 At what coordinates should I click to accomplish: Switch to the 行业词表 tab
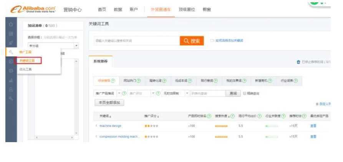[289, 81]
